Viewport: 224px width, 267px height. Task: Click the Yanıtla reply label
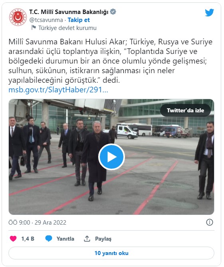coord(65,239)
